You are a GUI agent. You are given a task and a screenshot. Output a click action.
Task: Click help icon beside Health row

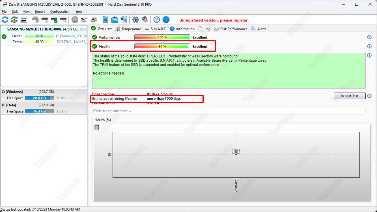pos(369,46)
